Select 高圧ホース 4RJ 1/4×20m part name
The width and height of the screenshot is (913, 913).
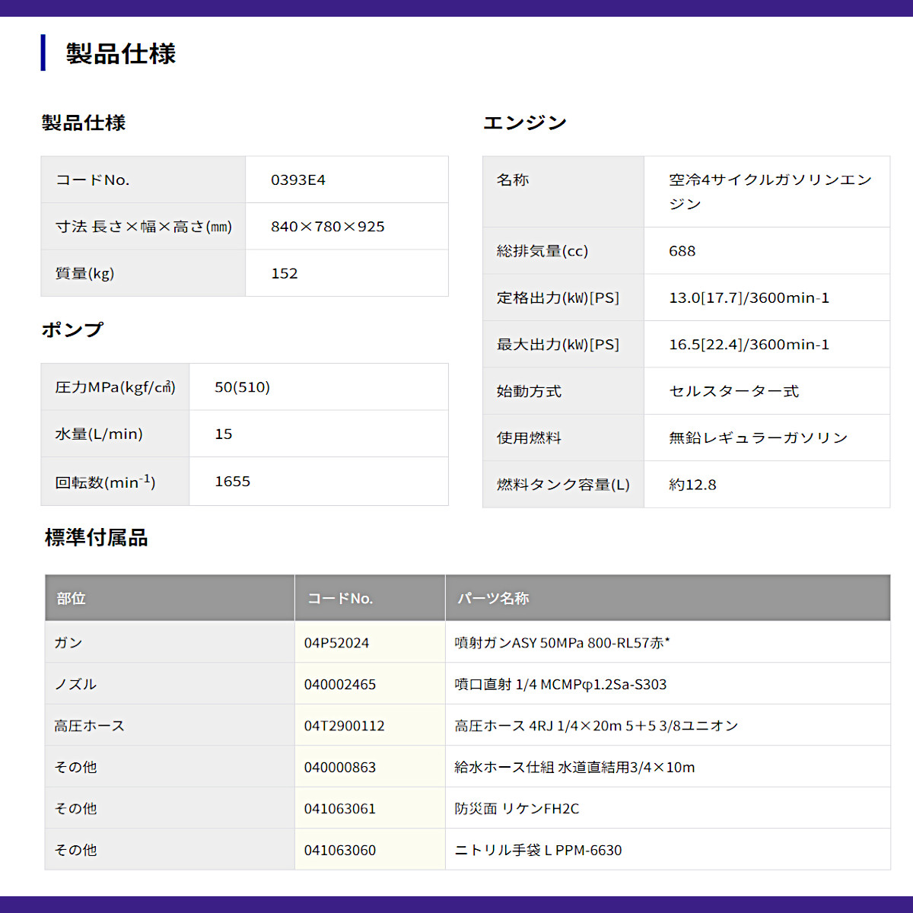click(x=596, y=726)
